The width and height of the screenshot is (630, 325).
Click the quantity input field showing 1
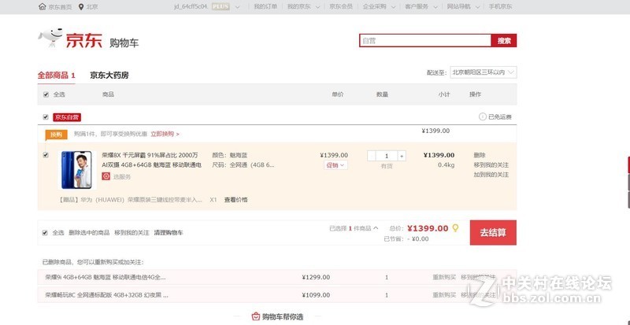(387, 156)
